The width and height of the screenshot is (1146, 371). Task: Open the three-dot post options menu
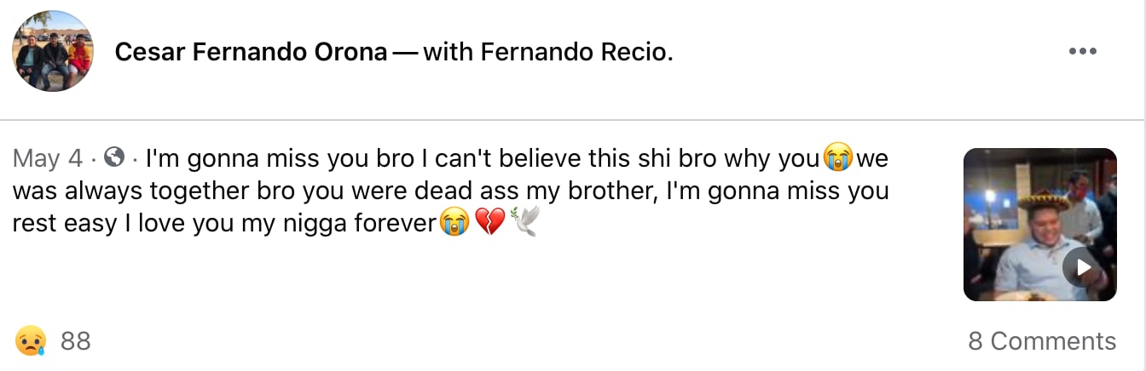point(1082,52)
